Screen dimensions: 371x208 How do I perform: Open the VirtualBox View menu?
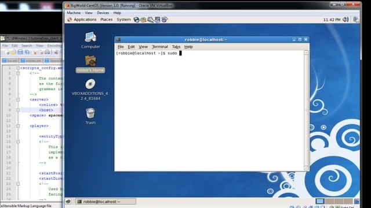[x=89, y=13]
